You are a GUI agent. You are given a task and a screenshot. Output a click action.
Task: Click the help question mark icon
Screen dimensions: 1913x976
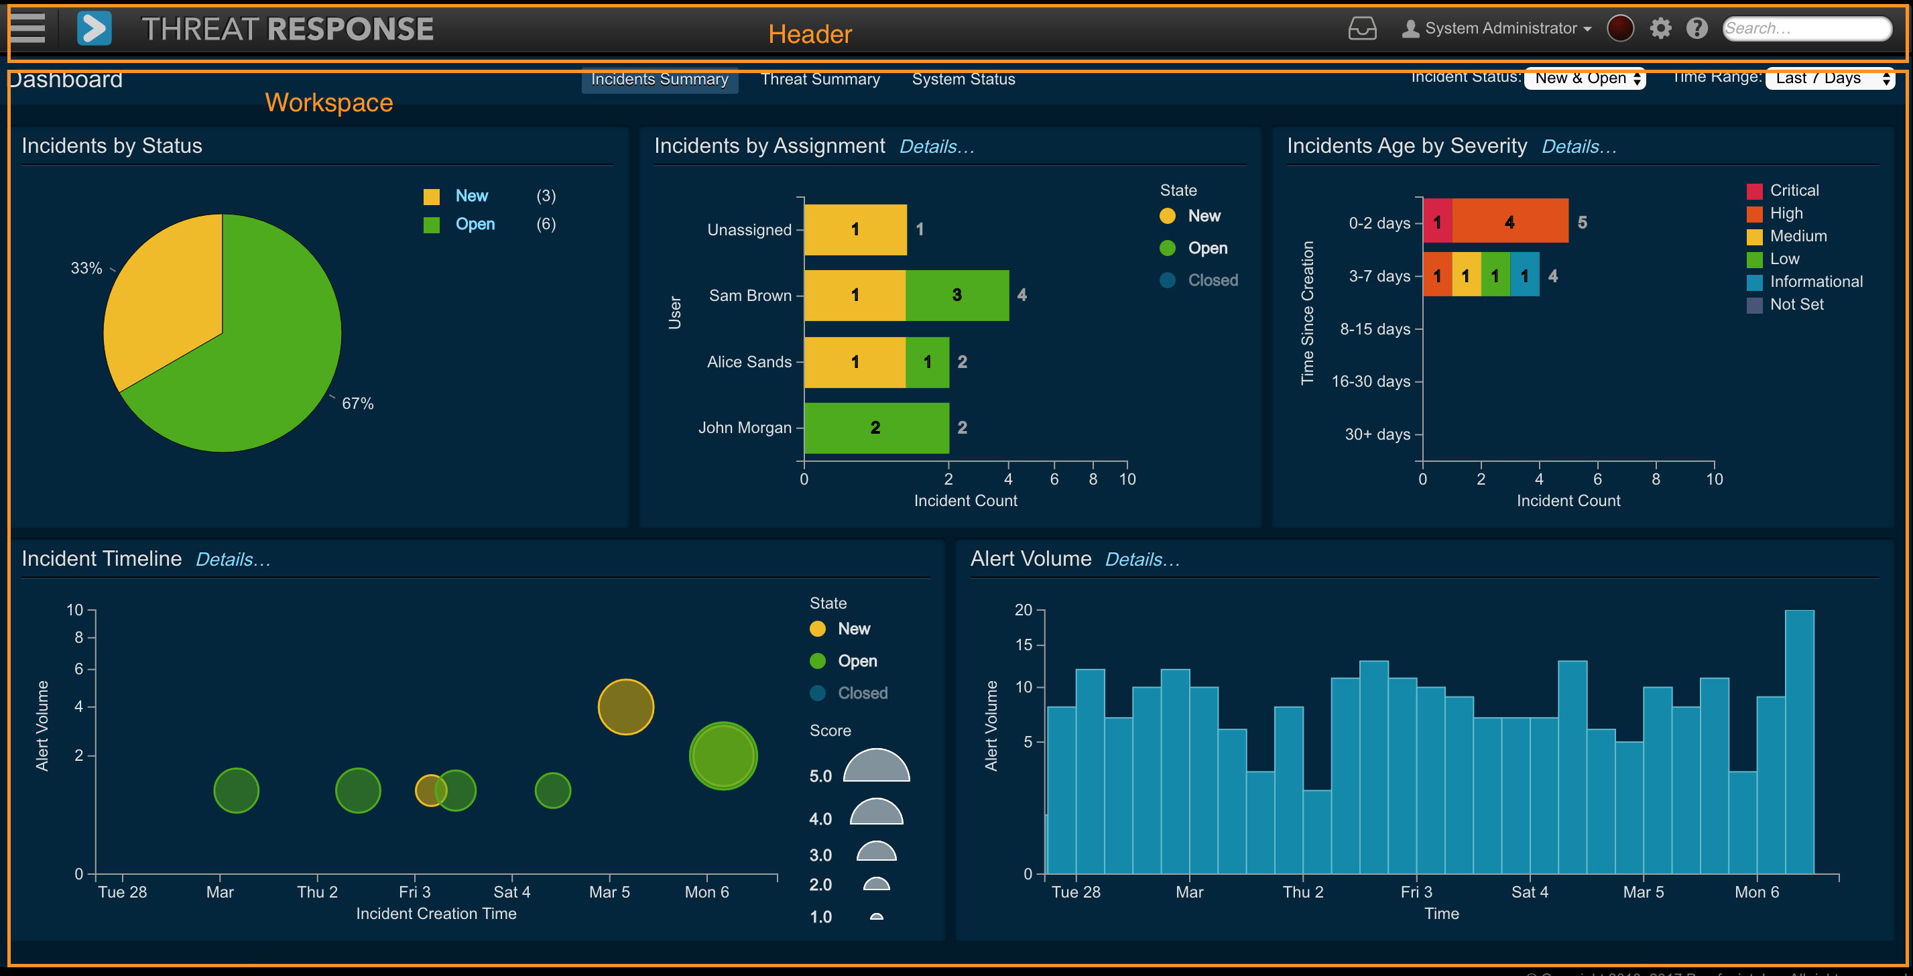click(1696, 29)
